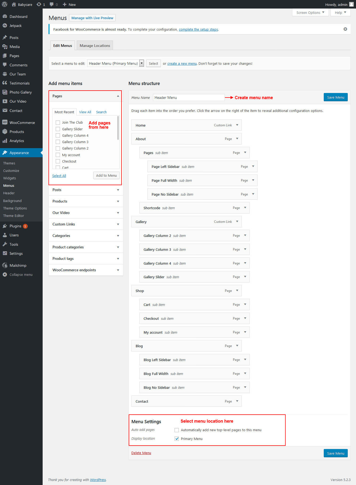Dismiss the Facebook for WooCommerce notice

tap(345, 29)
